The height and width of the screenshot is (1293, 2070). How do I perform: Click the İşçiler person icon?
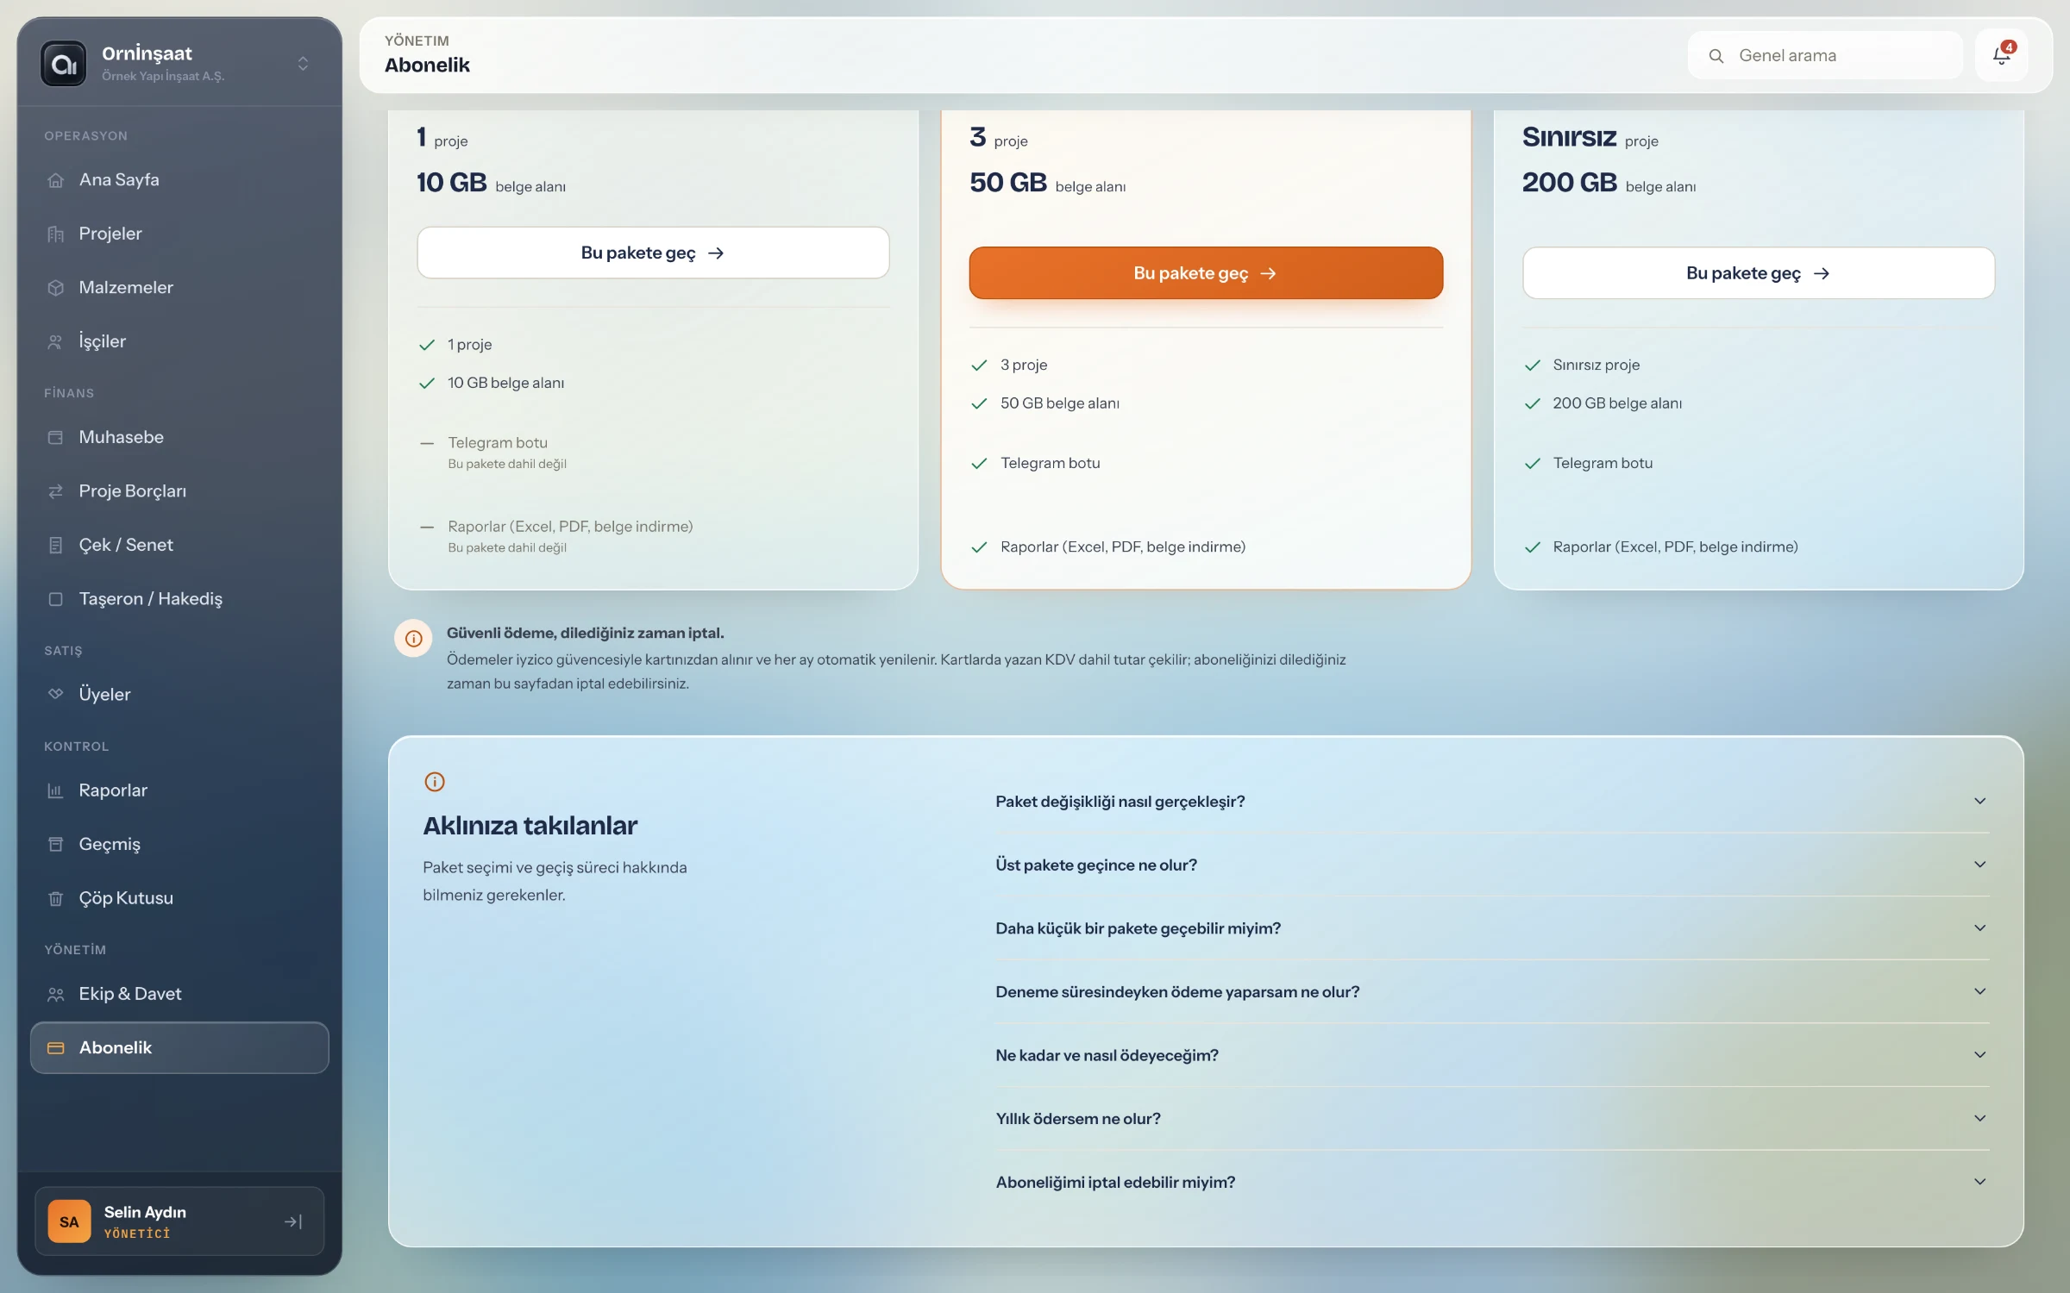(56, 341)
